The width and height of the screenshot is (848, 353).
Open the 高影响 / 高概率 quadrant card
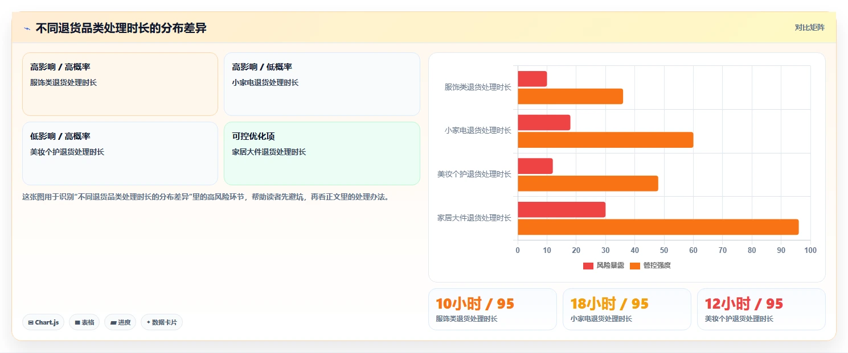point(120,84)
